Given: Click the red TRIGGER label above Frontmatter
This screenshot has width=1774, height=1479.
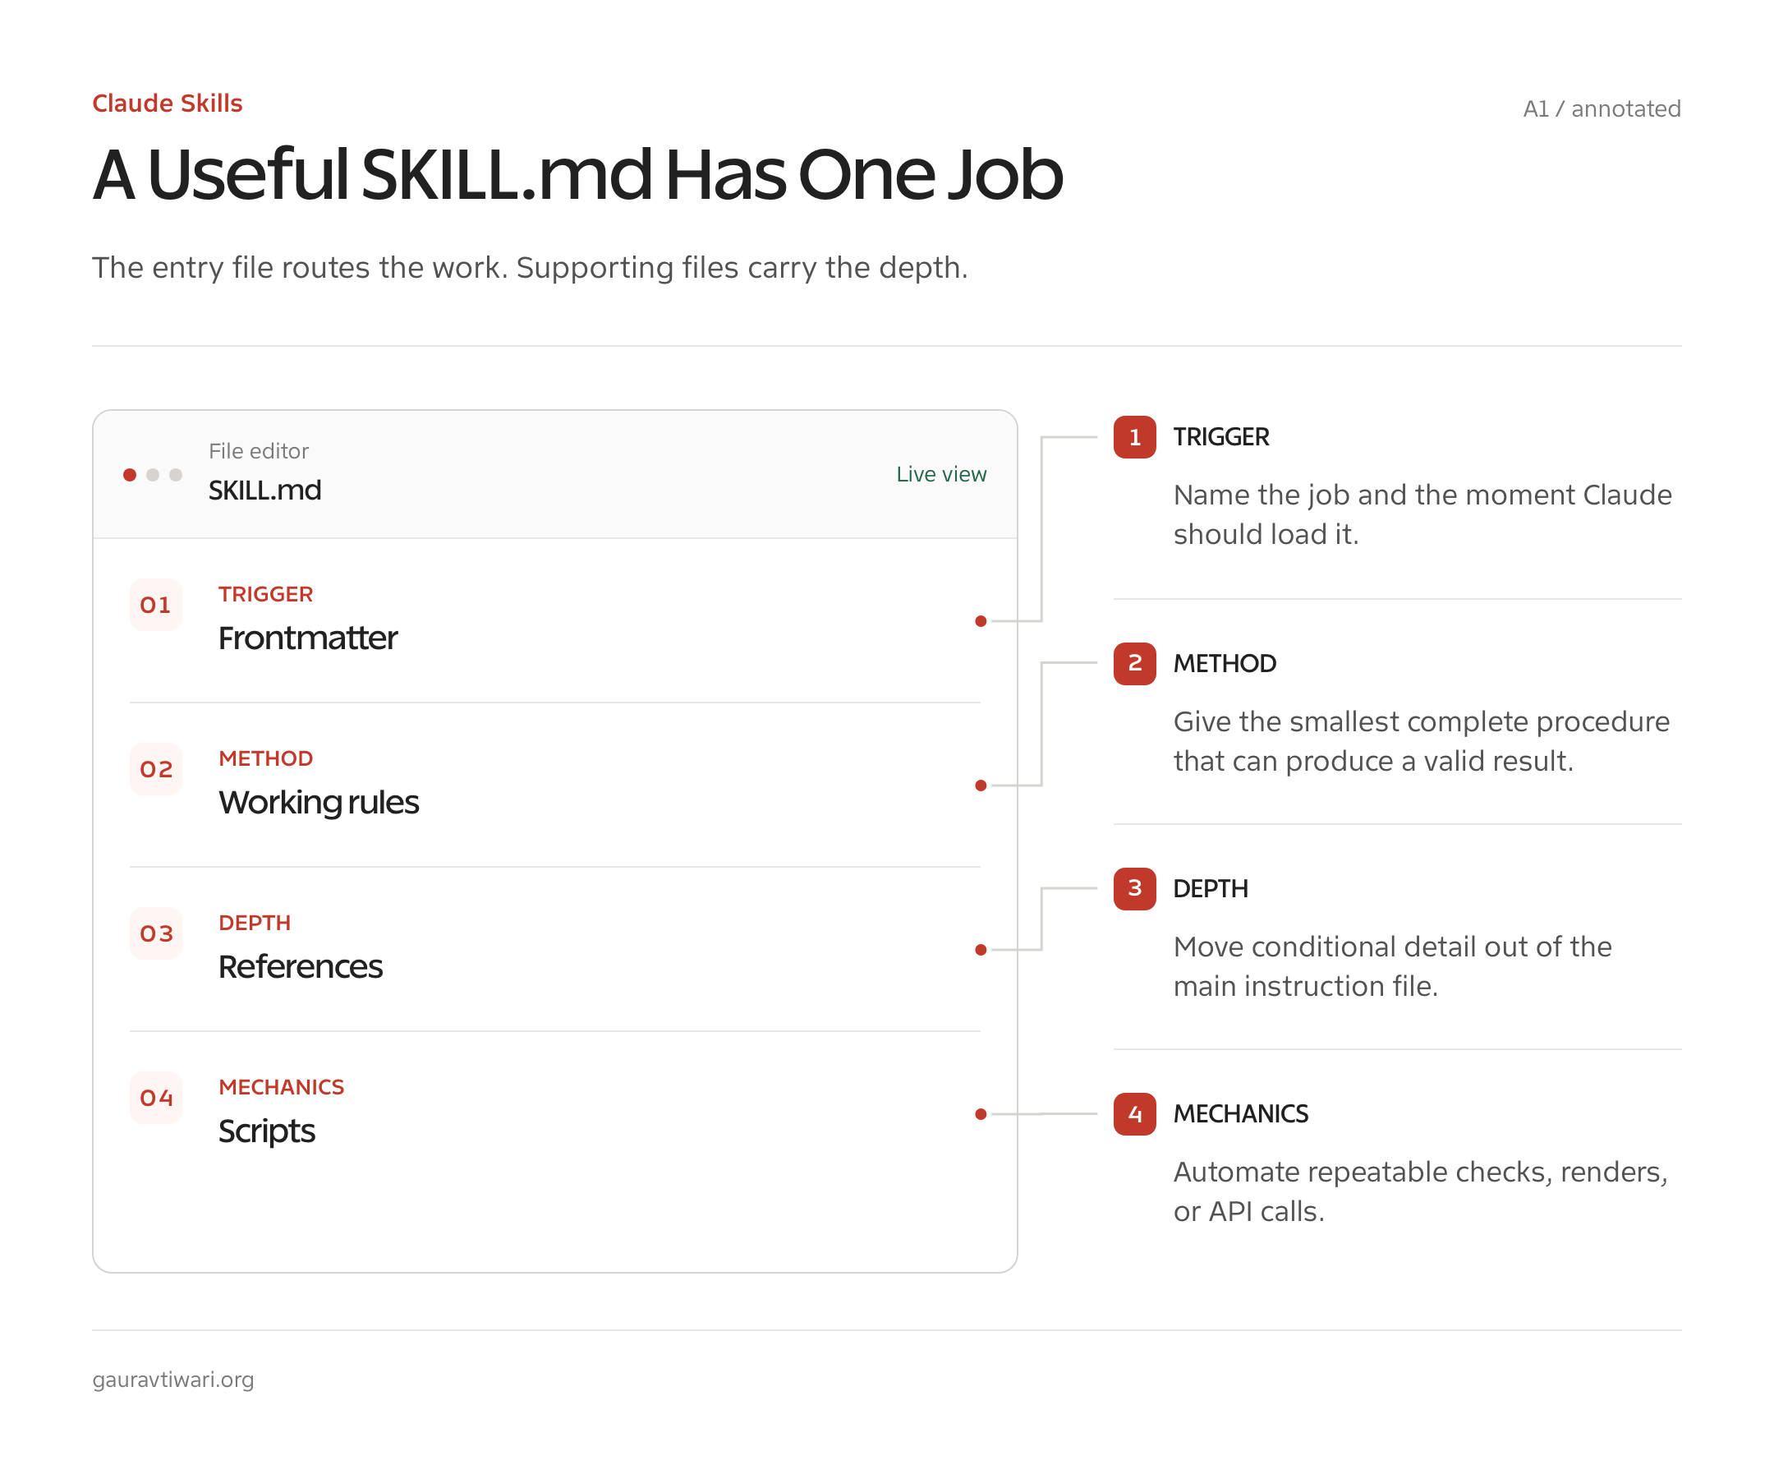Looking at the screenshot, I should coord(265,594).
